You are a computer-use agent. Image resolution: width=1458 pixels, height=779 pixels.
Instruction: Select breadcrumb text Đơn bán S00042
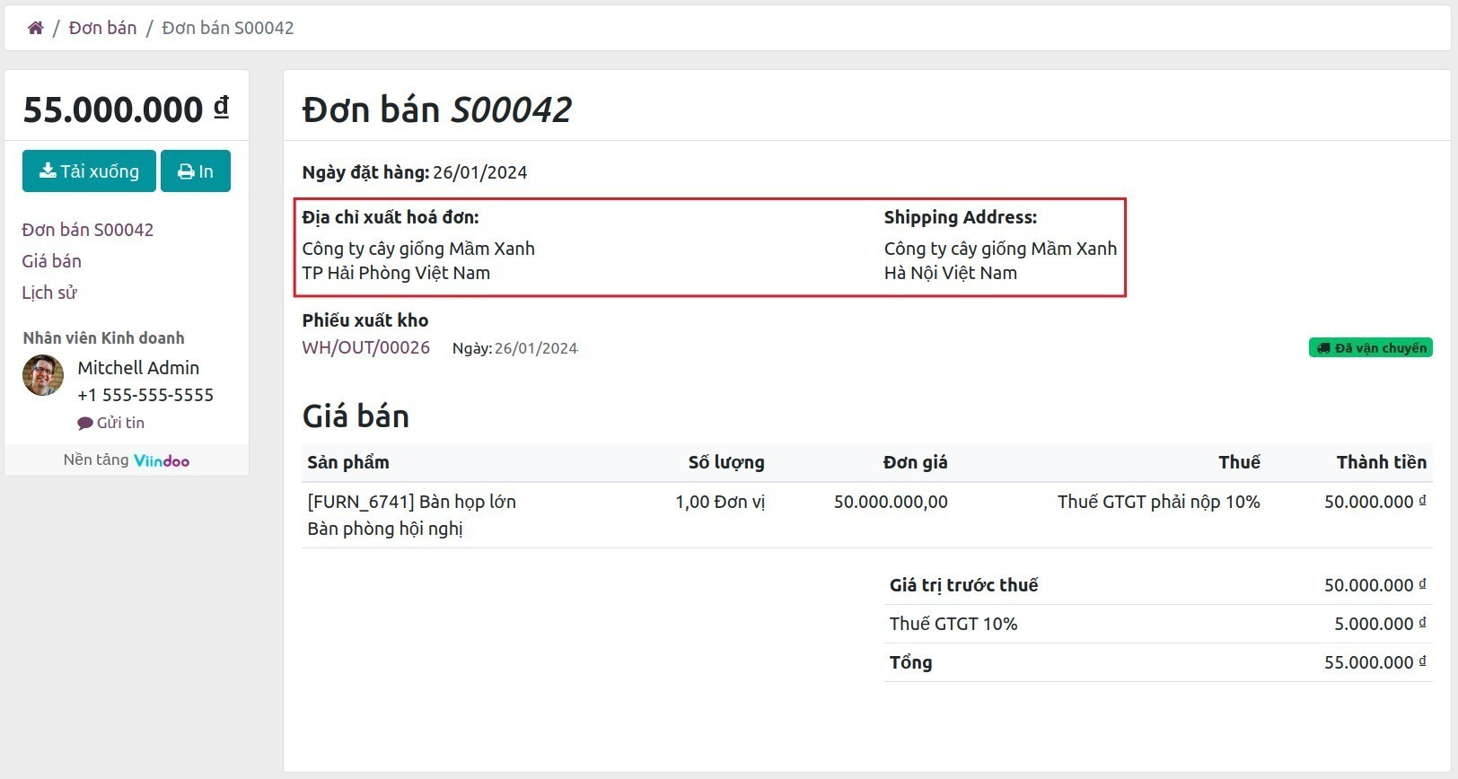click(228, 28)
